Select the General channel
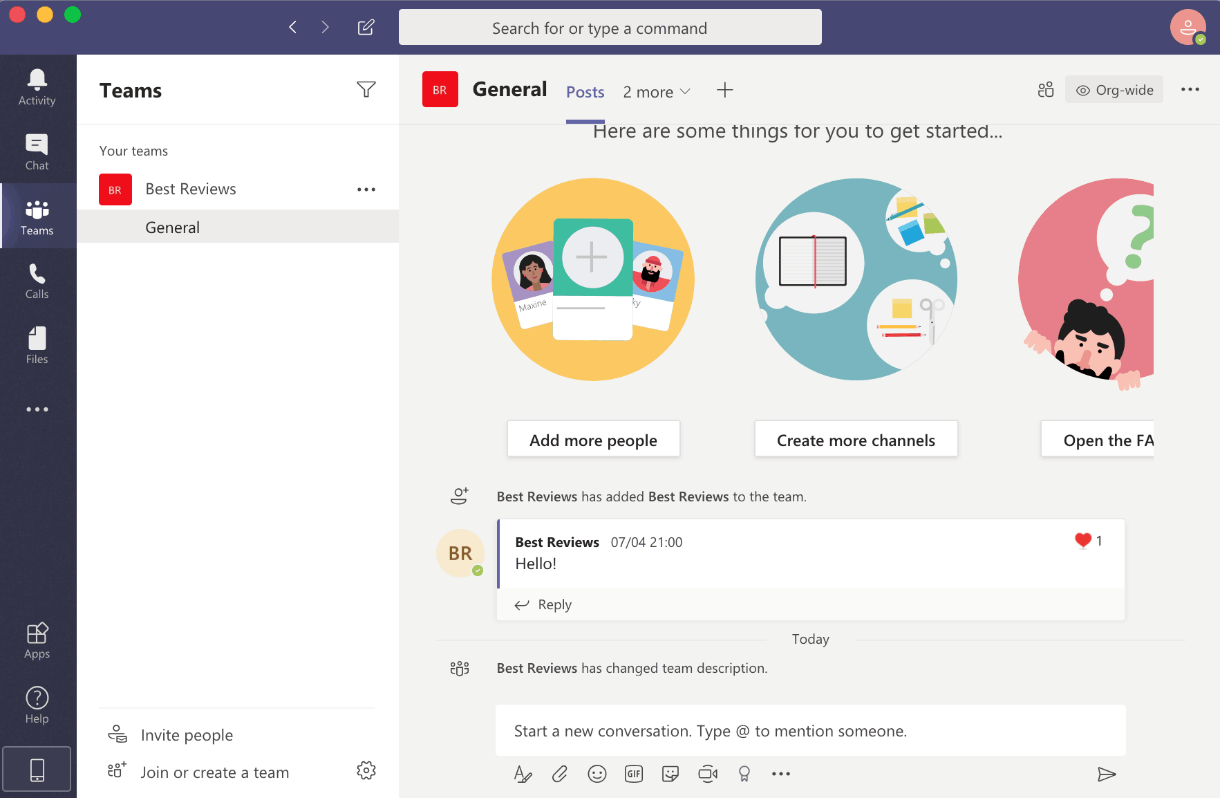Viewport: 1220px width, 798px height. [x=172, y=227]
